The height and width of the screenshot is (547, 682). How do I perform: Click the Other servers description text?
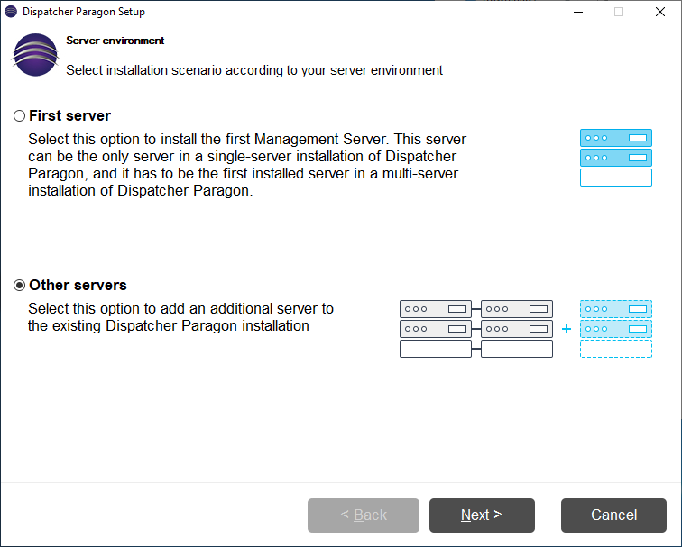coord(180,317)
